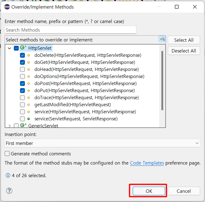Uncheck the doPut method checkbox
Viewport: 205px width, 202px height.
[x=22, y=91]
